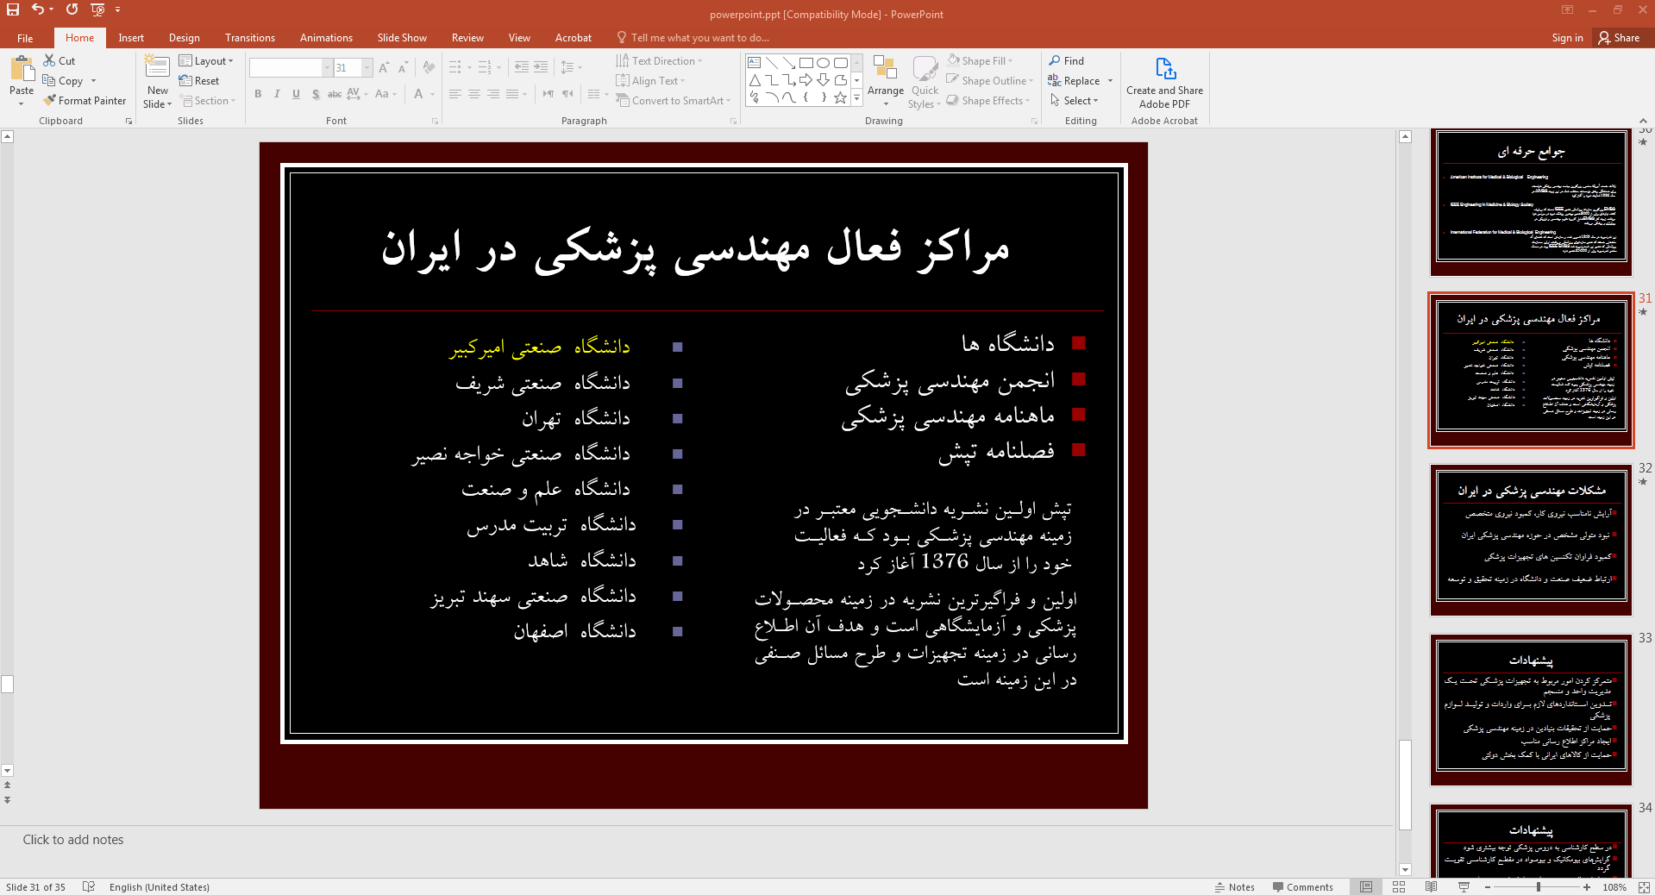
Task: Create and Share Adobe PDF
Action: pyautogui.click(x=1164, y=83)
